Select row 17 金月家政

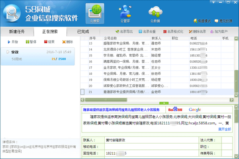point(126,68)
